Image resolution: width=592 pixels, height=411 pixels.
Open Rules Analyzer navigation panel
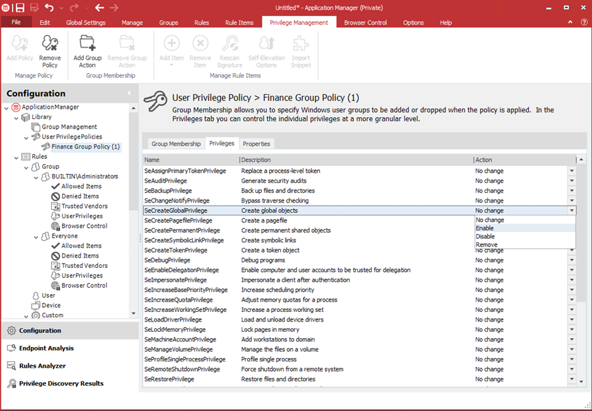pyautogui.click(x=42, y=366)
